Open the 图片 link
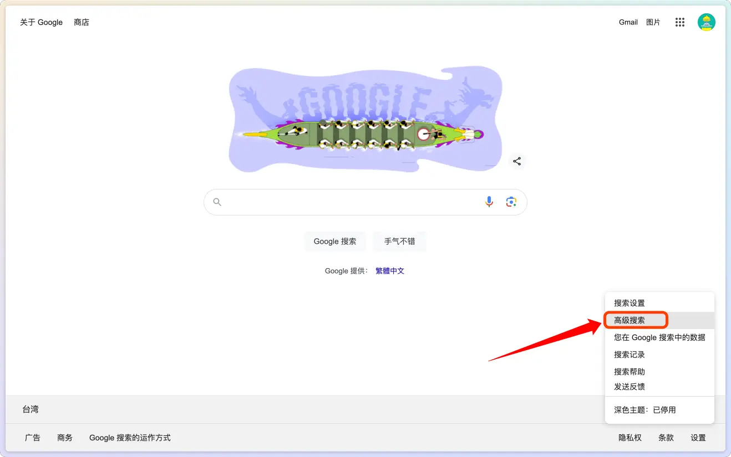The image size is (731, 457). tap(653, 22)
